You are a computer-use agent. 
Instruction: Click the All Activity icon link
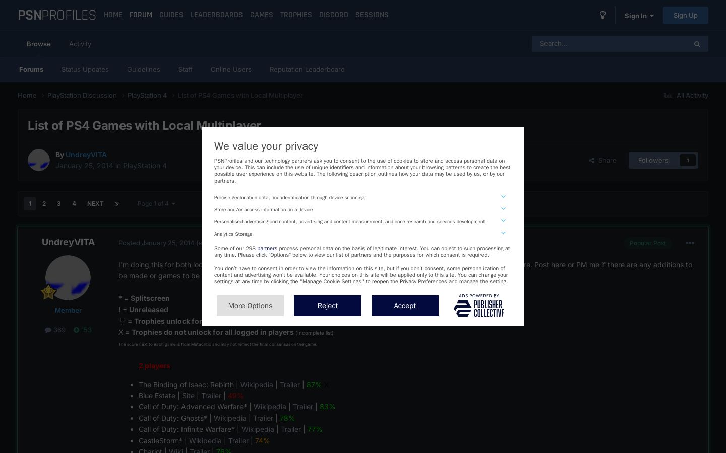point(686,95)
